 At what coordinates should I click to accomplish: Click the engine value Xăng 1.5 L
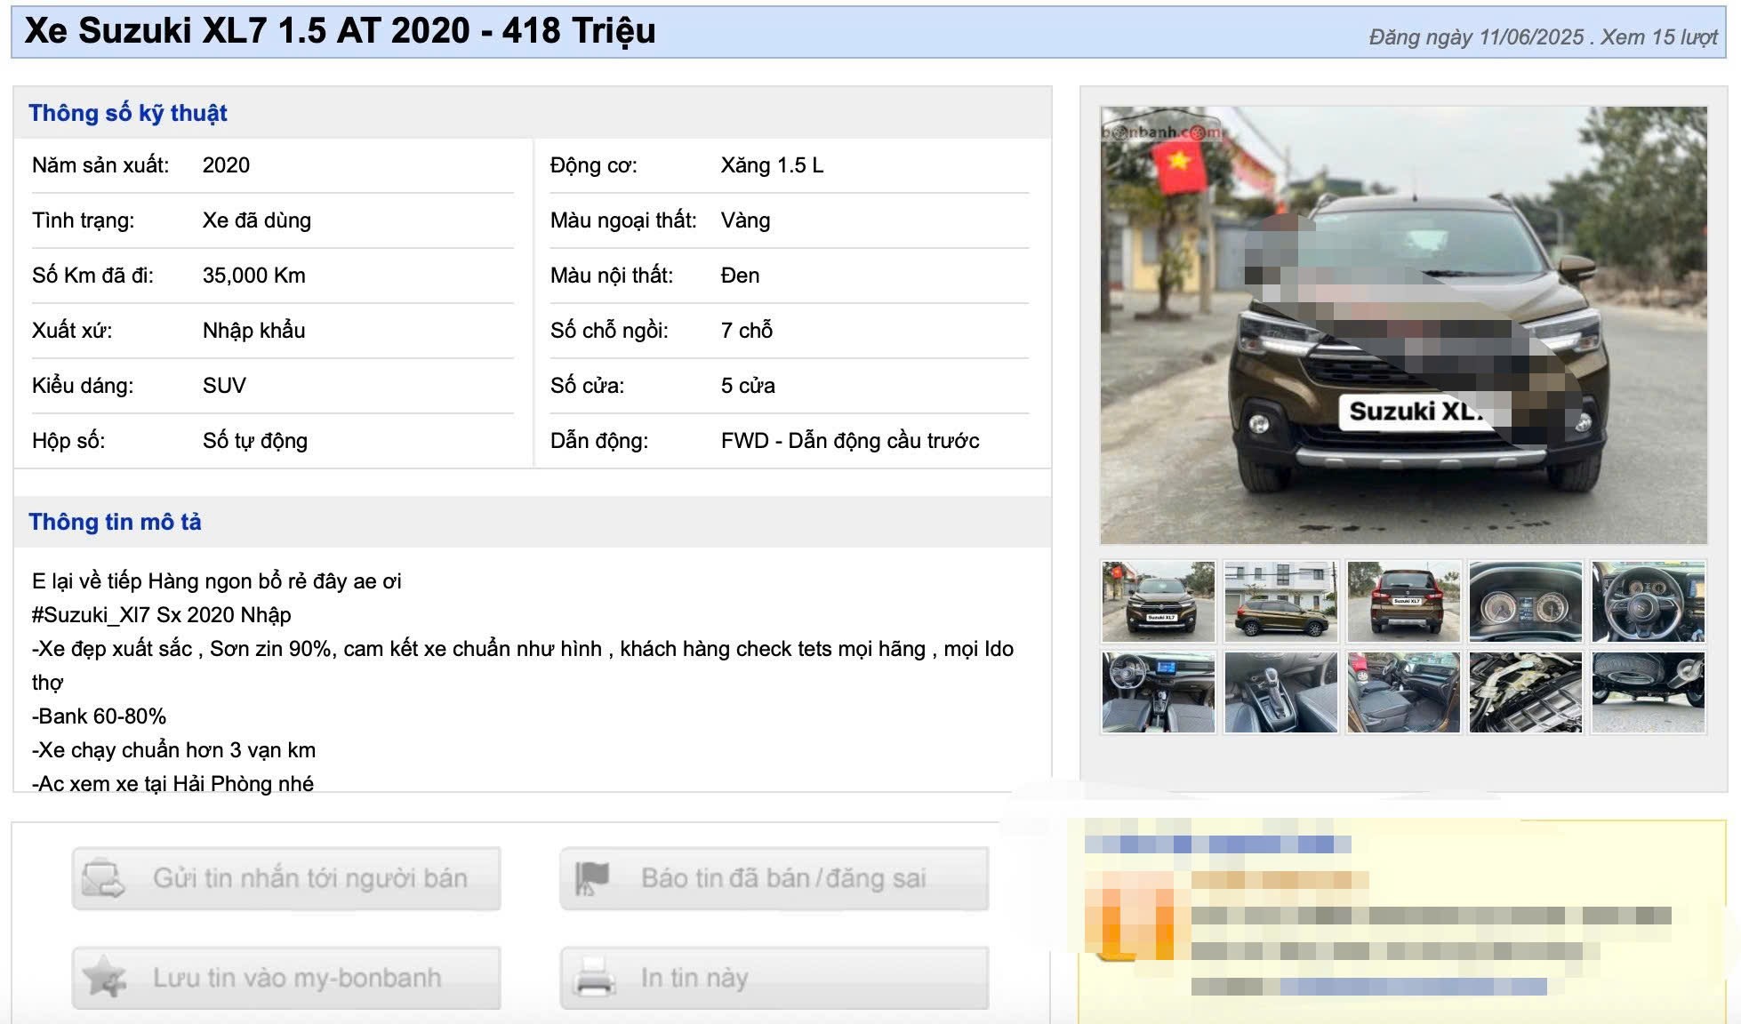click(x=772, y=165)
